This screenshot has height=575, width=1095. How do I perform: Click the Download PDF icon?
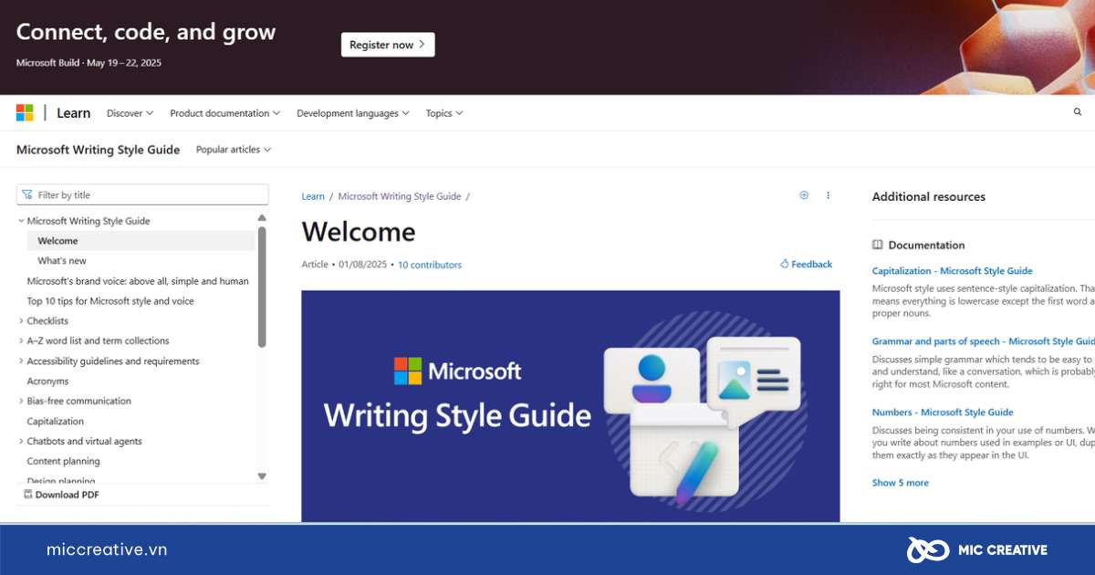tap(27, 495)
